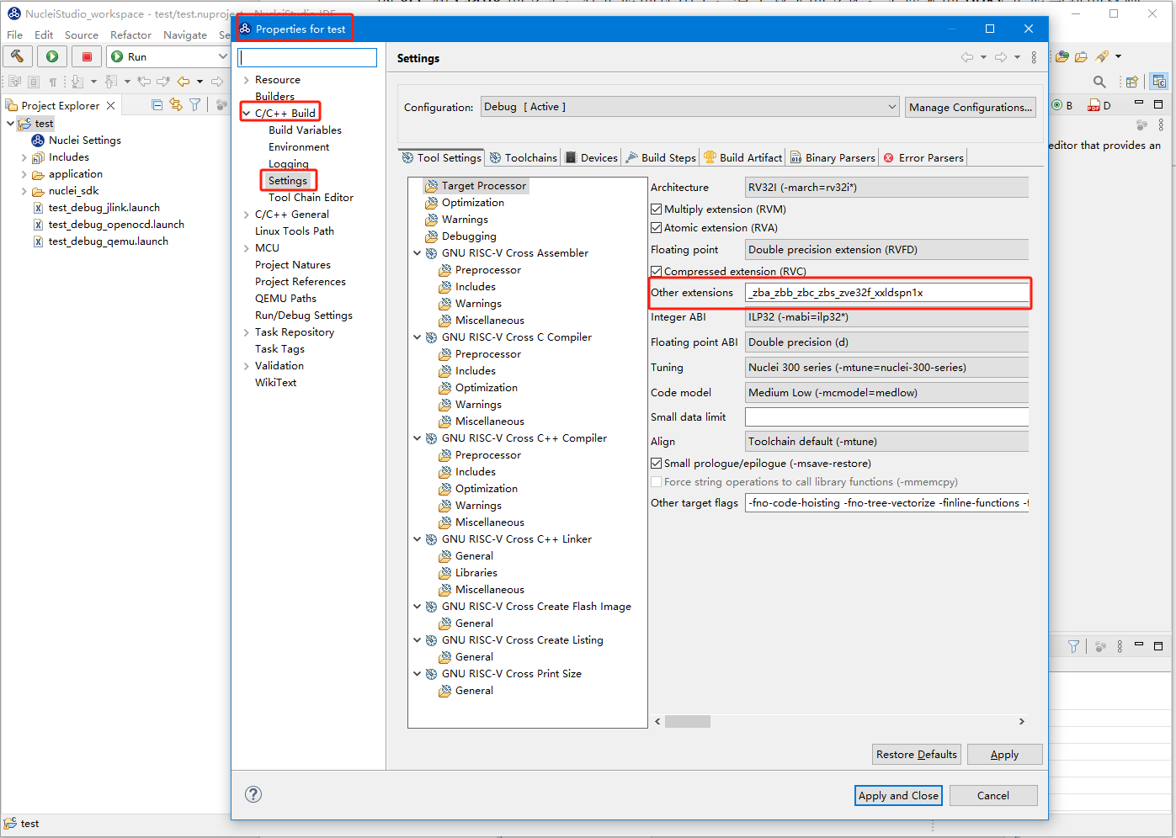
Task: Toggle Small prologue/epilogue (-msave-restore) checkbox
Action: [657, 464]
